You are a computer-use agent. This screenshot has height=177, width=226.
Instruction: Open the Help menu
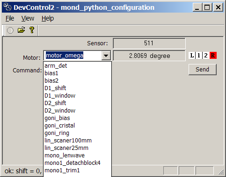click(48, 19)
